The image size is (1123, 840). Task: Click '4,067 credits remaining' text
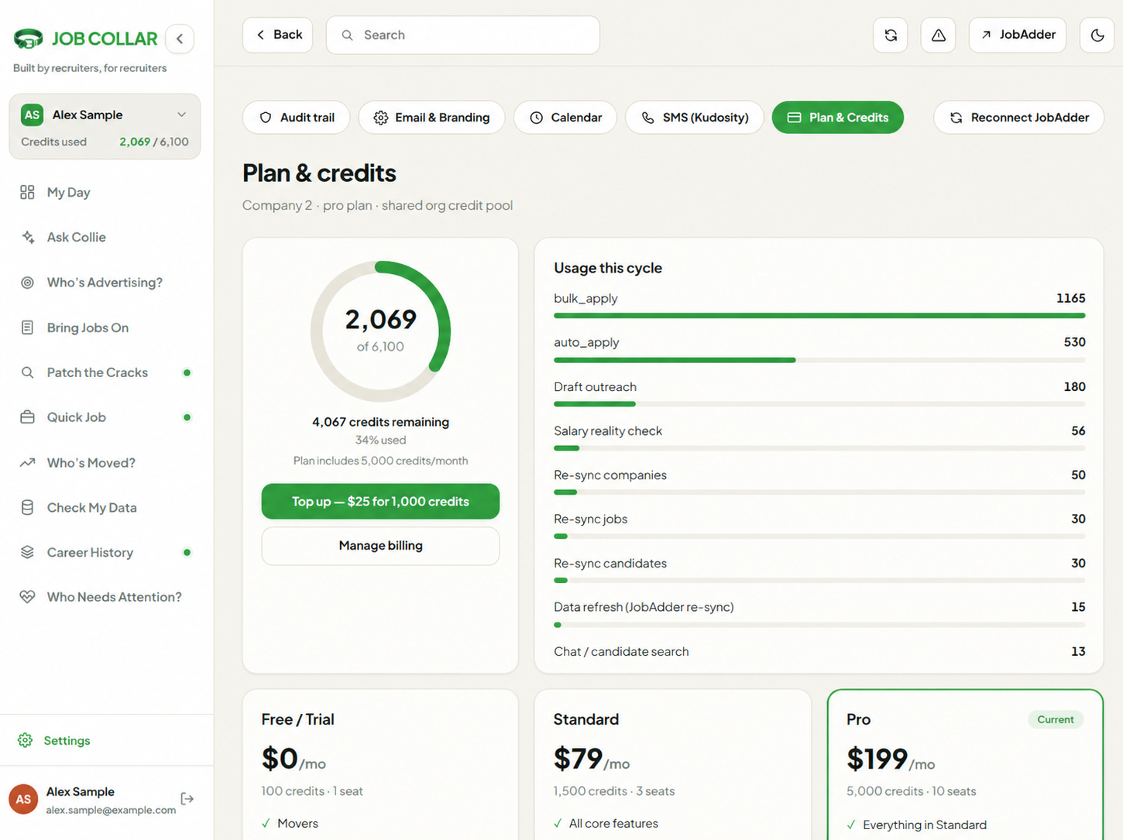click(x=380, y=422)
